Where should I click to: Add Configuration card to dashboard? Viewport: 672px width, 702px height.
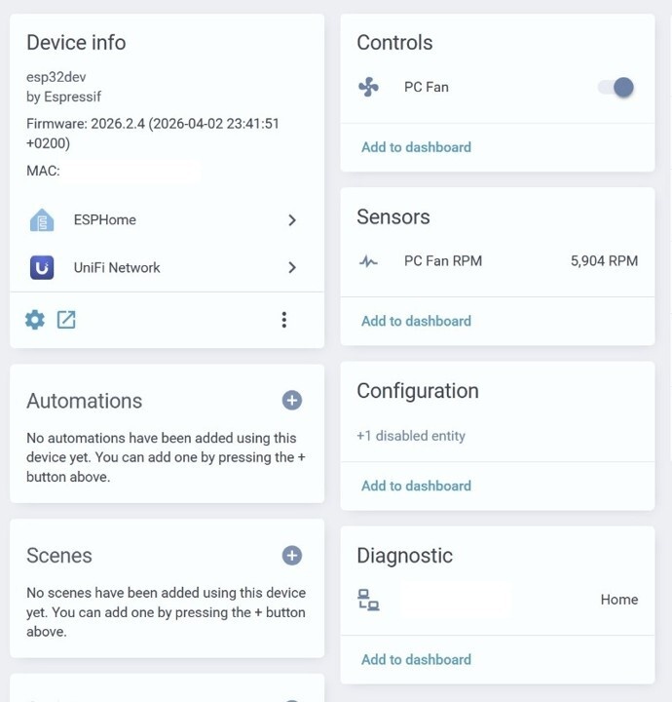click(416, 486)
